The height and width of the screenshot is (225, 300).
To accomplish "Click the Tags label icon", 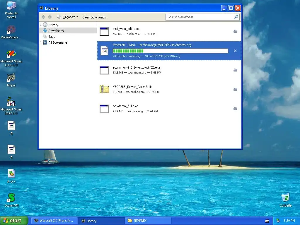I will 45,36.
